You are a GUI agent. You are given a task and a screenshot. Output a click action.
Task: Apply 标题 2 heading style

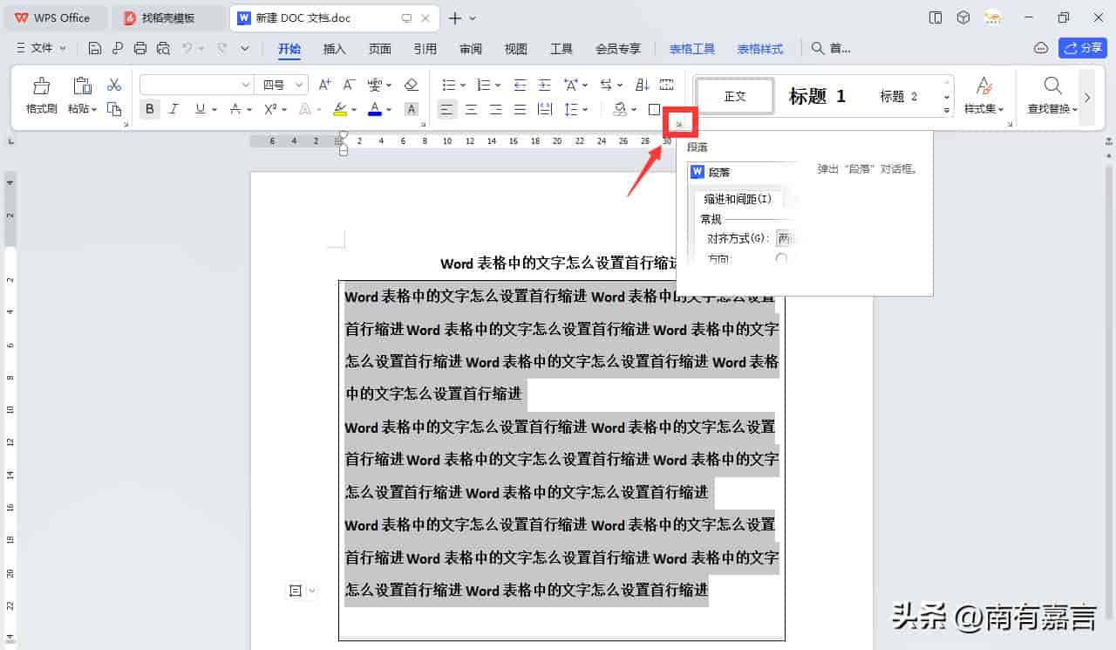coord(899,96)
